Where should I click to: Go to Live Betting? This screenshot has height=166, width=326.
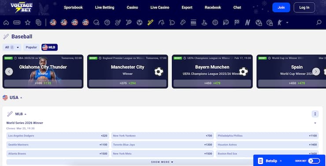[x=104, y=7]
